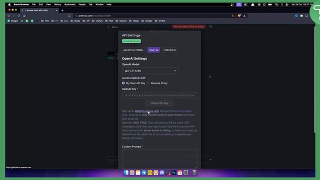Click the address bar showing janitorai.com

pos(153,15)
